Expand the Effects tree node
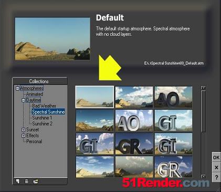The height and width of the screenshot is (192, 221). coord(23,136)
